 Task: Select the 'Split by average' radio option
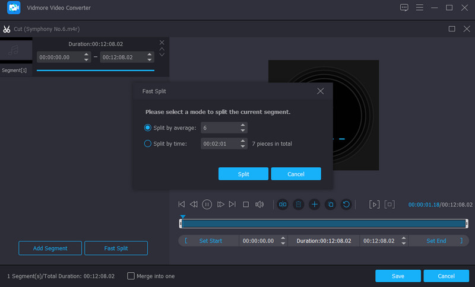[x=148, y=127]
